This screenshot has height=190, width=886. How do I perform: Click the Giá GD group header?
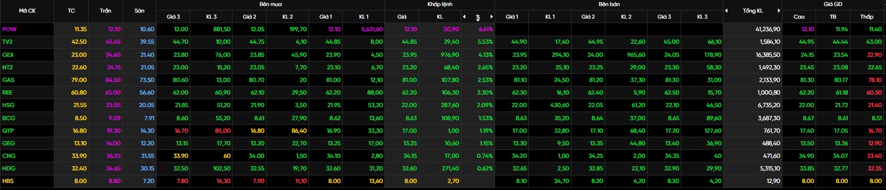pyautogui.click(x=833, y=4)
